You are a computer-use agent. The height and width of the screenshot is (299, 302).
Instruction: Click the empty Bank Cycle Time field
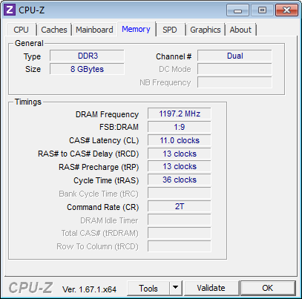click(180, 193)
